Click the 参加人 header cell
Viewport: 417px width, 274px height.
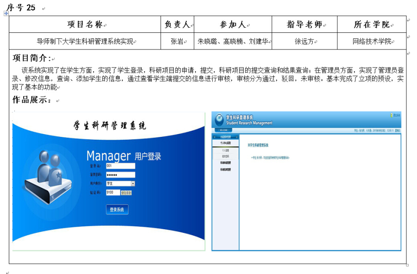233,25
